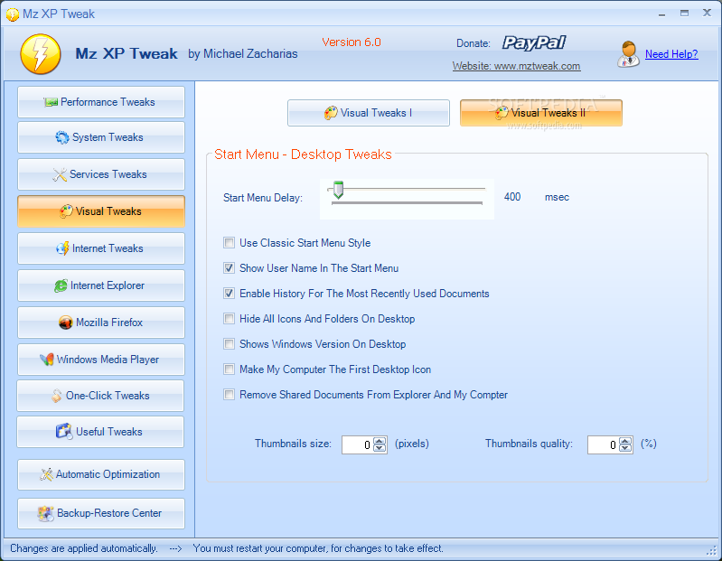Viewport: 722px width, 561px height.
Task: Click the PayPal donate logo
Action: coord(534,42)
